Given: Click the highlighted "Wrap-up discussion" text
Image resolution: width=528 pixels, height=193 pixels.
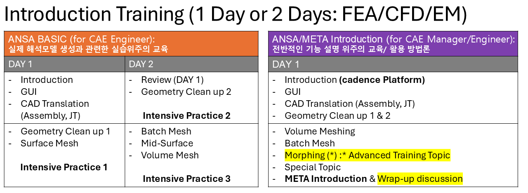Looking at the screenshot, I should (x=420, y=179).
